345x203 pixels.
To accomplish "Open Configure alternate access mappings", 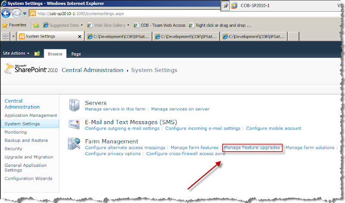I will coord(125,147).
